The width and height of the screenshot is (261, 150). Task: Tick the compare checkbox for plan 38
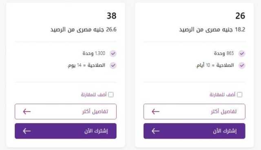pyautogui.click(x=111, y=95)
